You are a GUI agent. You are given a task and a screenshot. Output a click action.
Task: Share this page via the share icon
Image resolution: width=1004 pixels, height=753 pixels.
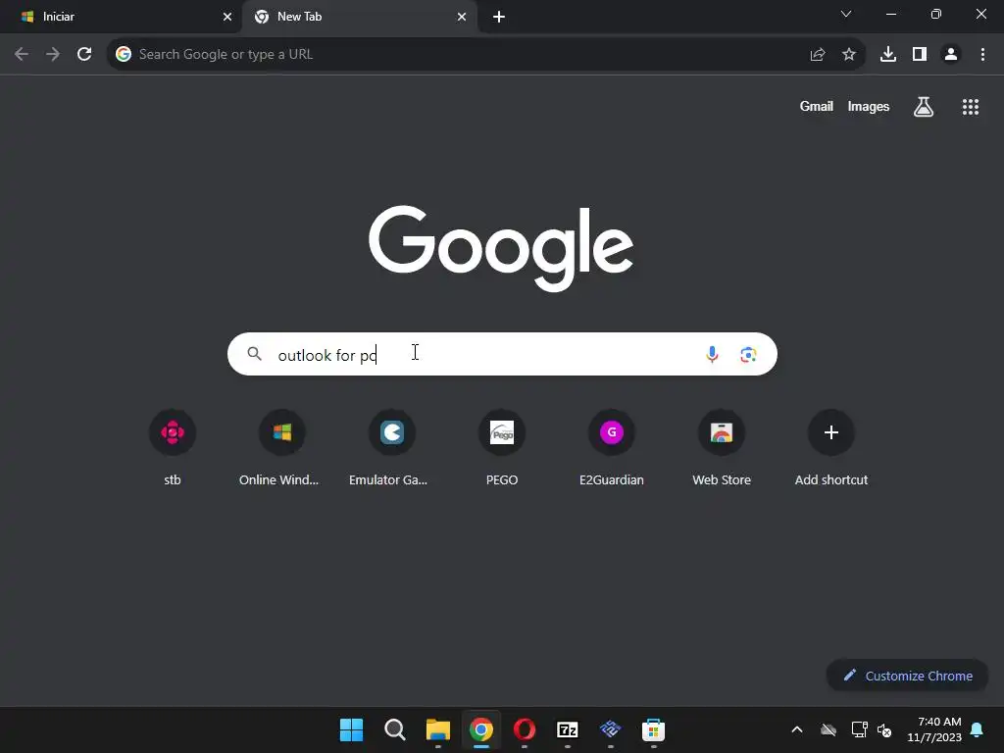pyautogui.click(x=817, y=55)
